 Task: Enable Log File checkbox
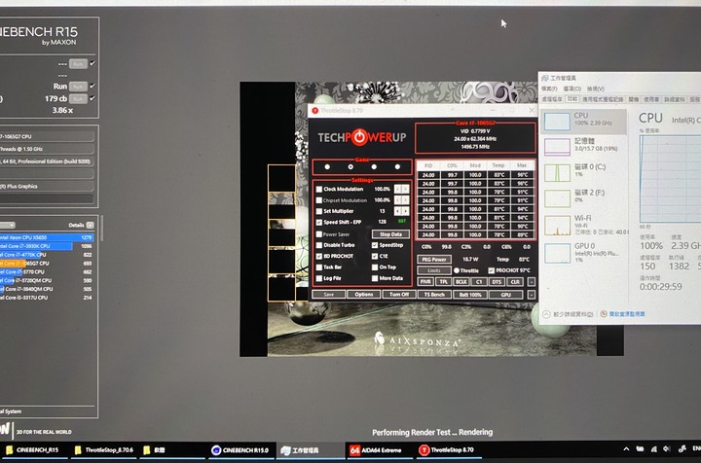(319, 278)
